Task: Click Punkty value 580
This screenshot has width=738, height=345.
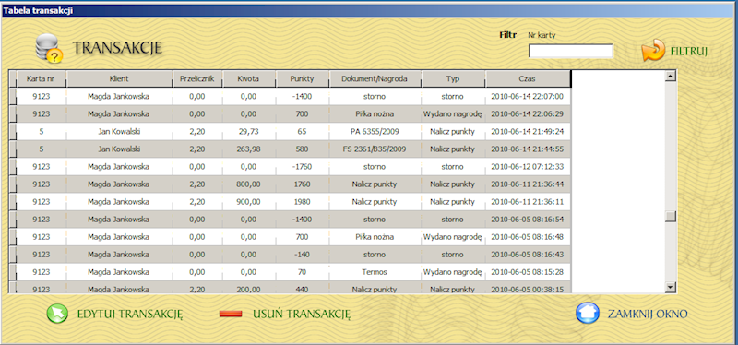Action: click(x=303, y=149)
